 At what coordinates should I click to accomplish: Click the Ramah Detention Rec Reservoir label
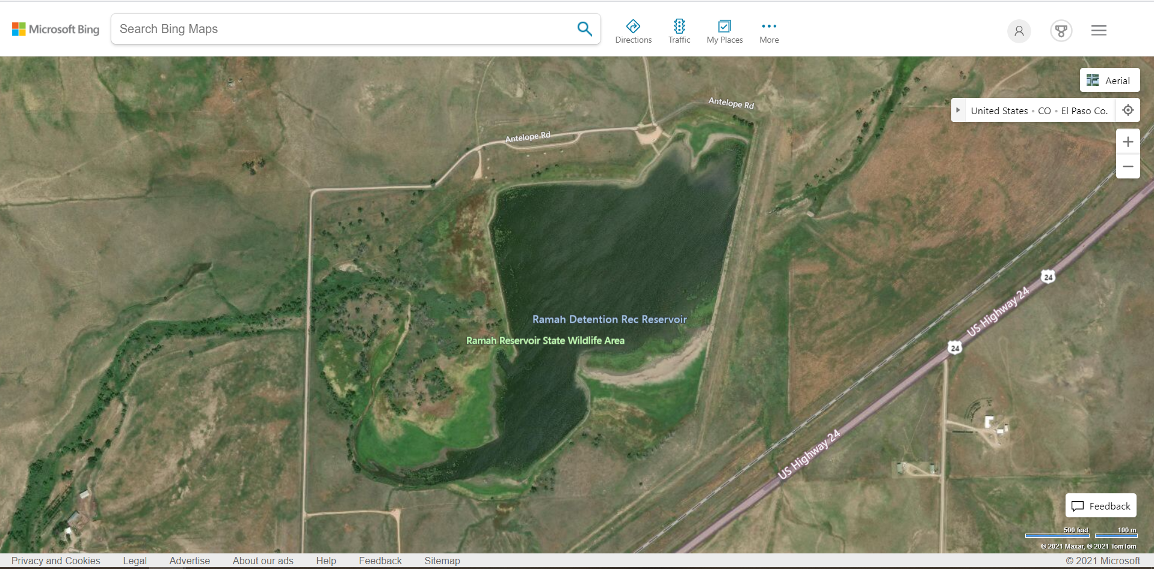tap(609, 320)
